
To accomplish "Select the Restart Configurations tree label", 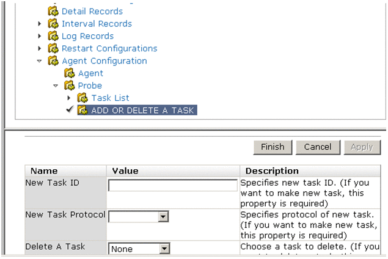I will (109, 48).
